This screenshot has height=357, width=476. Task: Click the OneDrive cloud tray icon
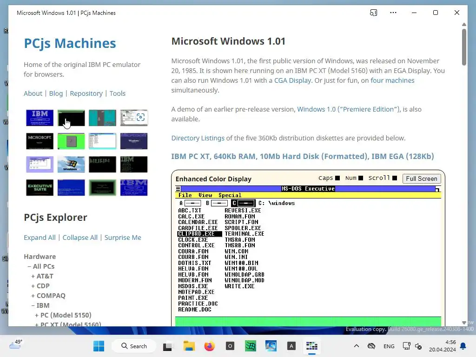tap(371, 346)
